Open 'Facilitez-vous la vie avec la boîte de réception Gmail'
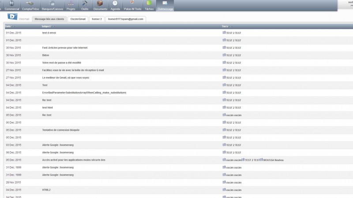Viewport: 353px width, 198px height. point(73,70)
